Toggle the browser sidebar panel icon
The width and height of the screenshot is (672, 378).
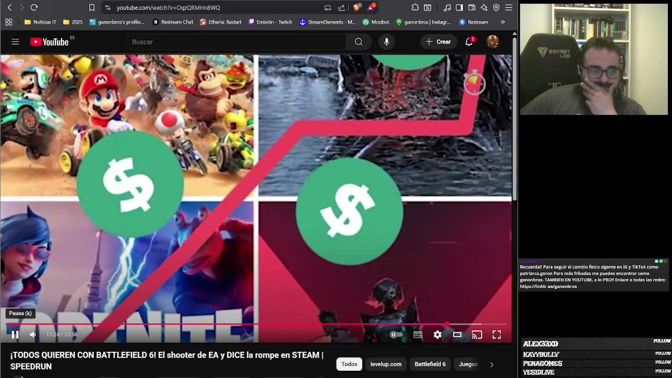pyautogui.click(x=459, y=7)
